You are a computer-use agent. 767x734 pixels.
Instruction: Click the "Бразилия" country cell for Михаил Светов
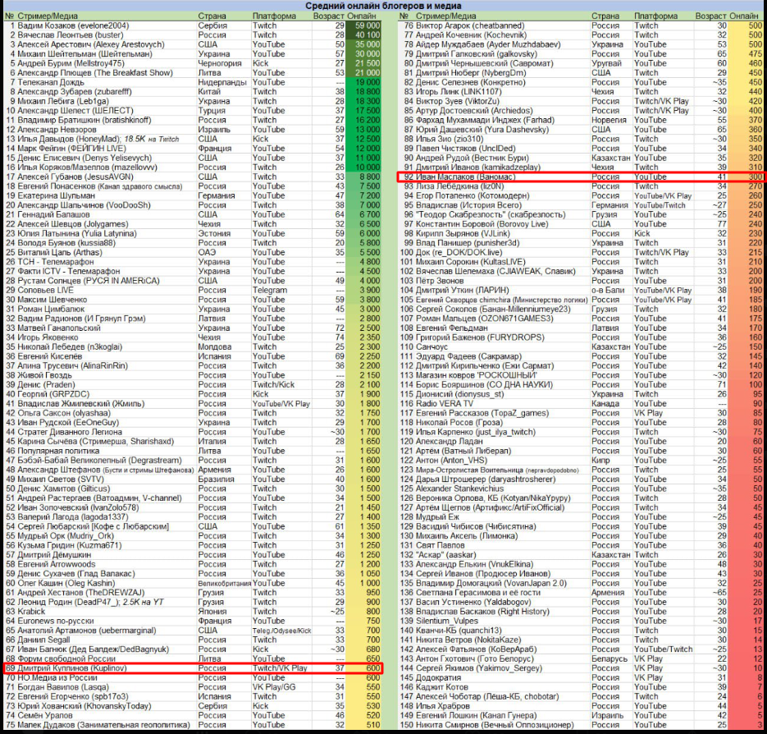click(217, 479)
